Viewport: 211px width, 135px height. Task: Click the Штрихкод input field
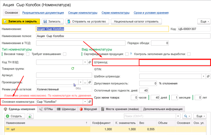(x=175, y=63)
